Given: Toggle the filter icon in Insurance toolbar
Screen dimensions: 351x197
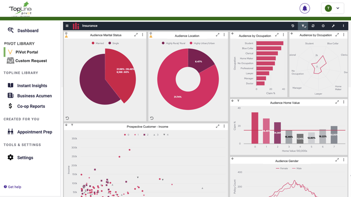Looking at the screenshot, I should (x=303, y=26).
